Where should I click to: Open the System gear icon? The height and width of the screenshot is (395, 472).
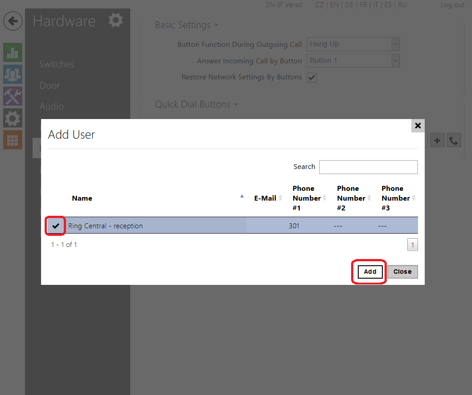(x=12, y=118)
